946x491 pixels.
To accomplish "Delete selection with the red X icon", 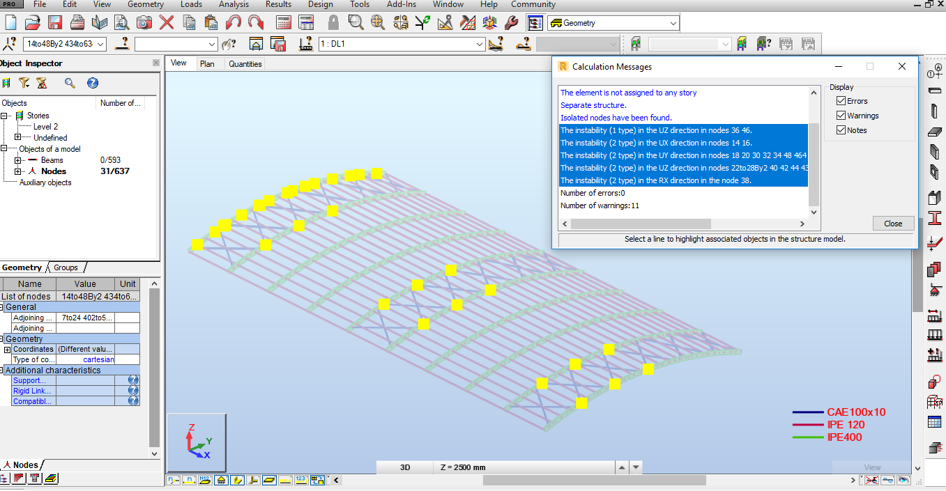I will [x=167, y=22].
